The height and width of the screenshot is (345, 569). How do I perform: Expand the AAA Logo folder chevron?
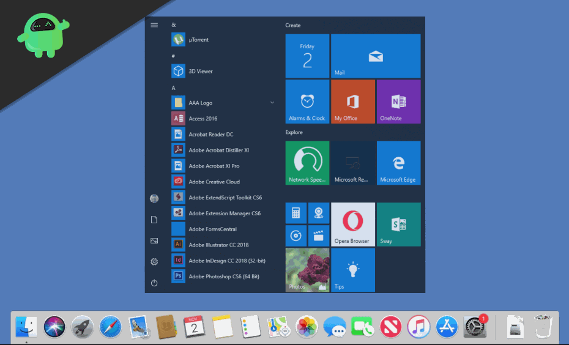[272, 103]
